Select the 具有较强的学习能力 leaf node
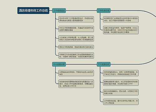The width and height of the screenshot is (156, 112). point(121,83)
